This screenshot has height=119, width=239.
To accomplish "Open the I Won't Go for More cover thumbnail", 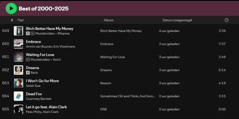I will click(x=18, y=83).
